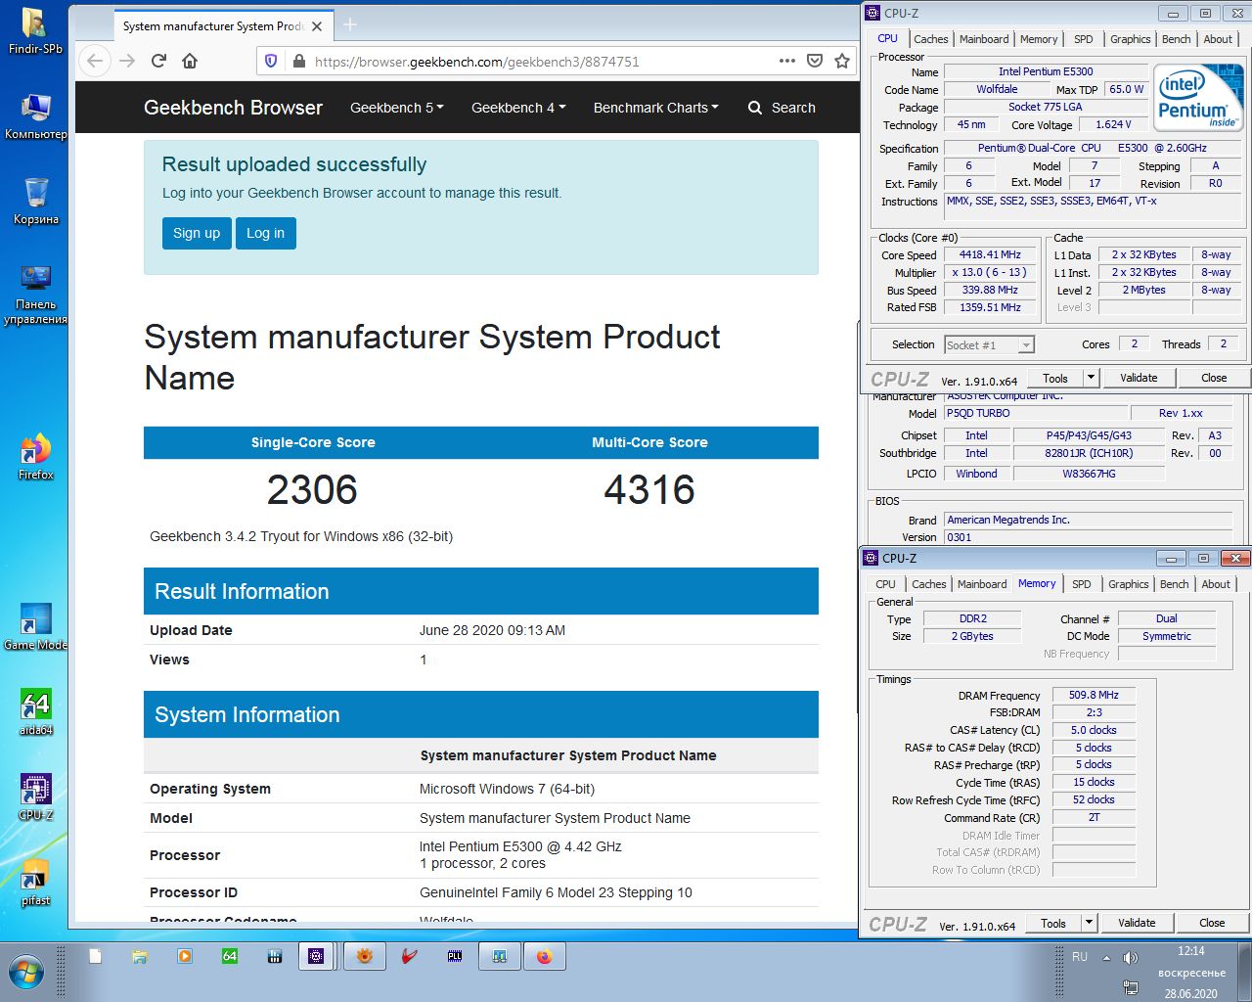
Task: Switch to Bench tab in lower CPU-Z
Action: 1175,584
